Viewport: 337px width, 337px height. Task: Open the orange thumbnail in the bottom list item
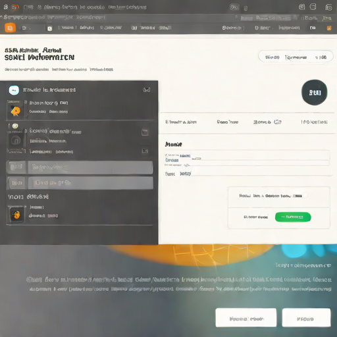pyautogui.click(x=16, y=215)
